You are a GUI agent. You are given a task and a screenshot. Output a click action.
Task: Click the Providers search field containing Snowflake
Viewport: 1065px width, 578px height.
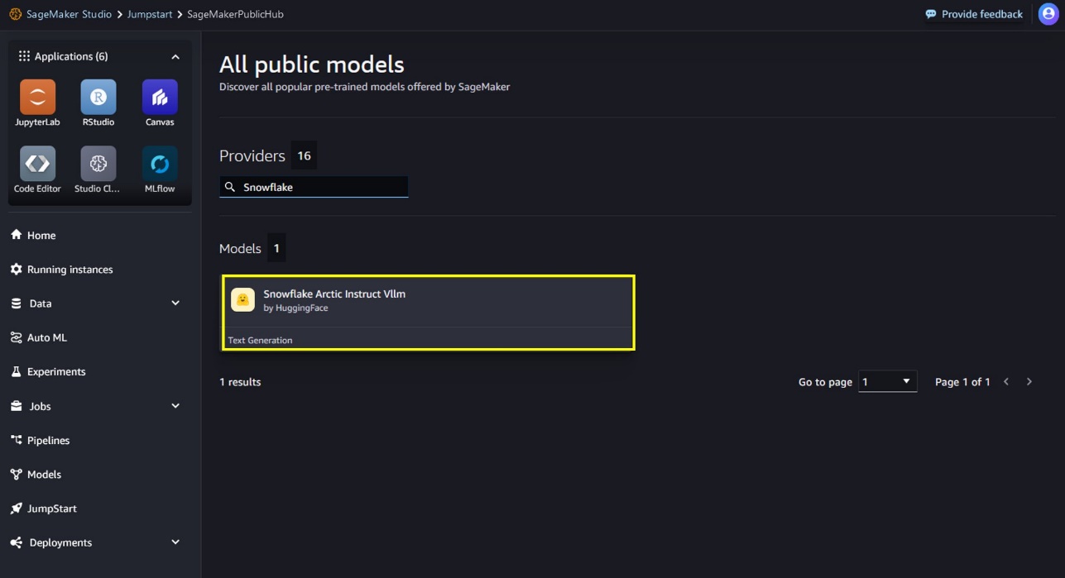[x=314, y=188]
